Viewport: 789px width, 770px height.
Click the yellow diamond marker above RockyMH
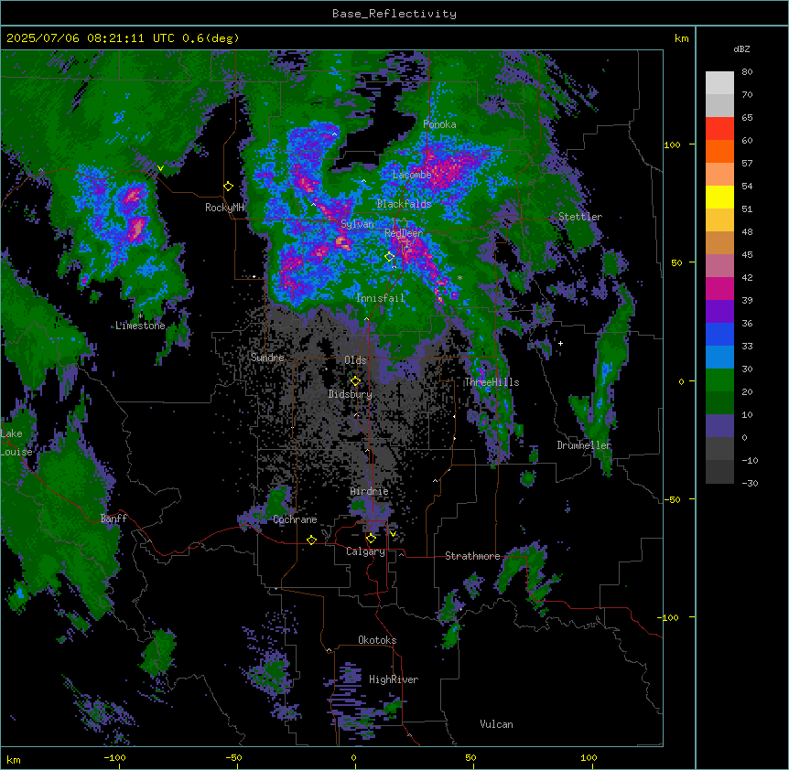(229, 187)
